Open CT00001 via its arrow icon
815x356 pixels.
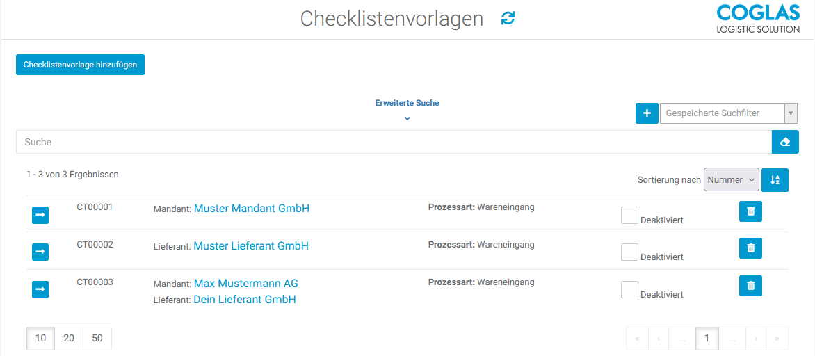tap(40, 216)
